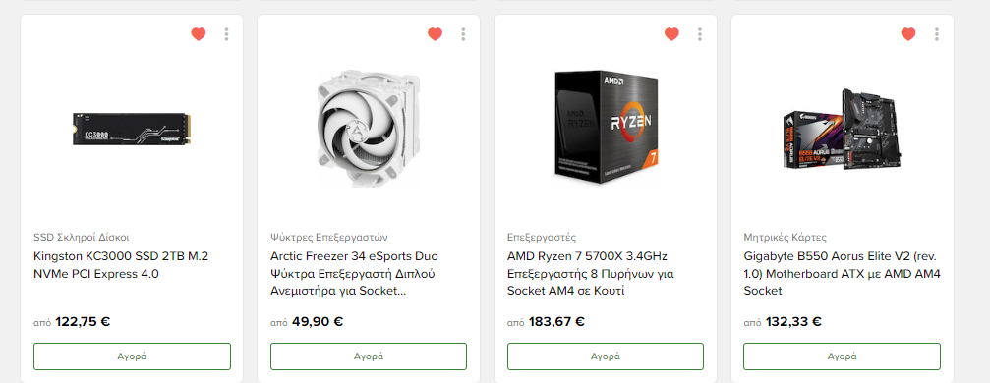The width and height of the screenshot is (990, 383).
Task: Open Arctic Freezer cooler product image
Action: 369,129
